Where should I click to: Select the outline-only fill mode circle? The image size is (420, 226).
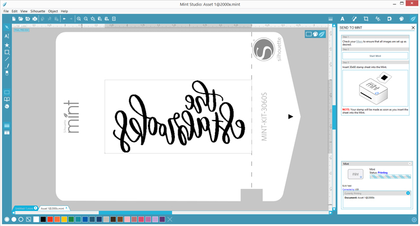click(x=21, y=219)
